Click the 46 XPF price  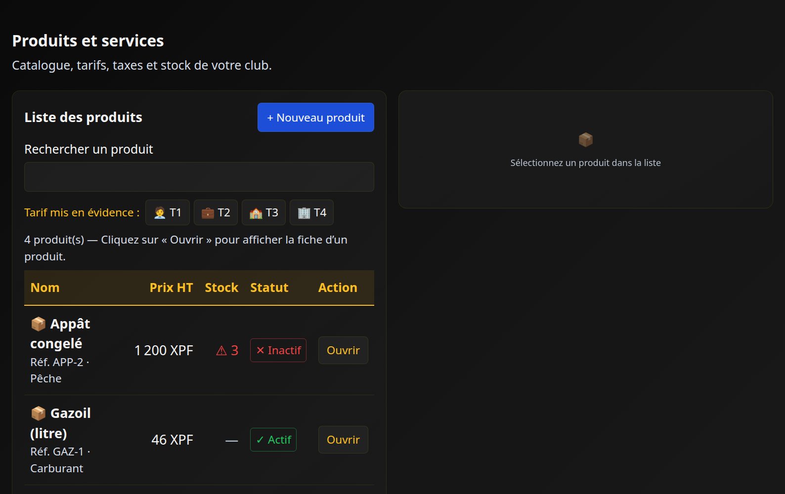[172, 440]
